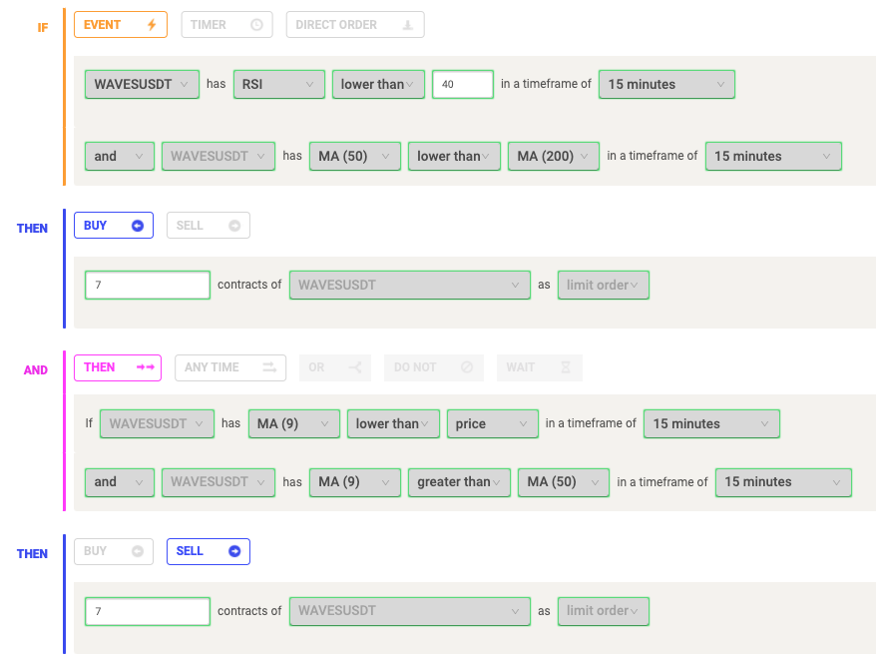Select the TIMER trigger option

[226, 25]
